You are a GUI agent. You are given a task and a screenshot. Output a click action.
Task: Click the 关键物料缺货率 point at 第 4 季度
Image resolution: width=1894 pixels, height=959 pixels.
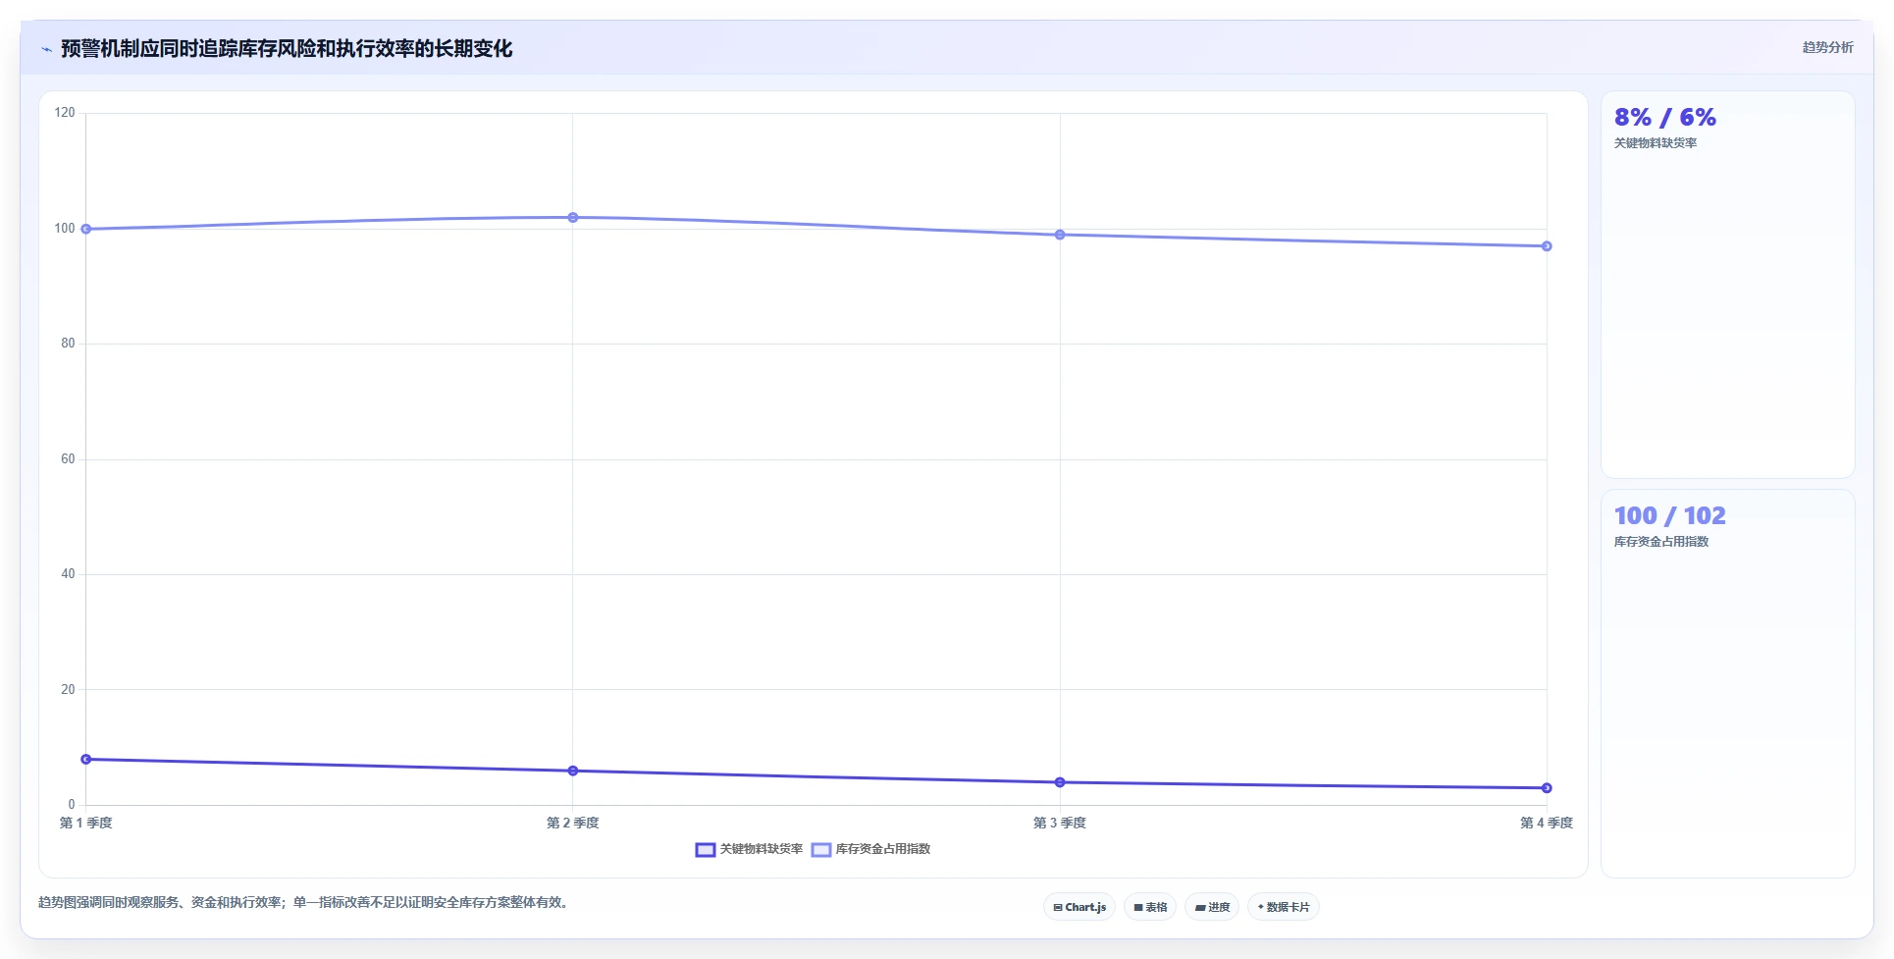(1547, 788)
